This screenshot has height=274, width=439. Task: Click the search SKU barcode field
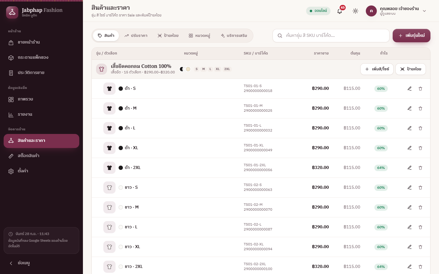click(331, 36)
